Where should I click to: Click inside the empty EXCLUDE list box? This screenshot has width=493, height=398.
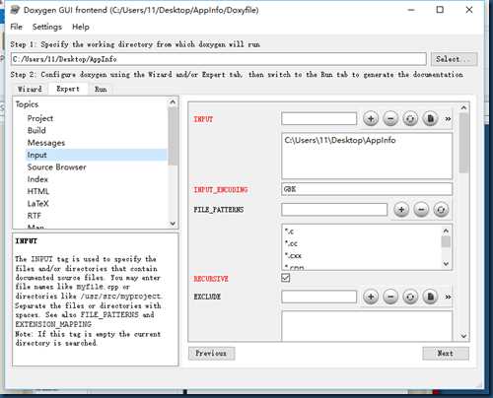(x=367, y=325)
